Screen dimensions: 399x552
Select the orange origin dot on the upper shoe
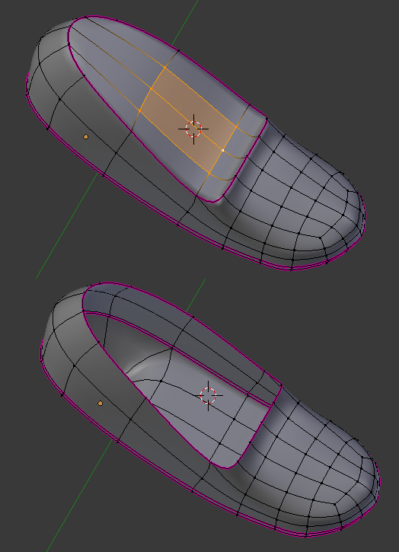85,136
